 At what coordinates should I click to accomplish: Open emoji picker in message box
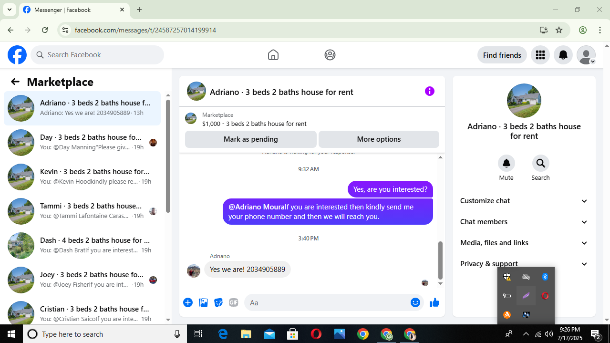click(x=415, y=302)
